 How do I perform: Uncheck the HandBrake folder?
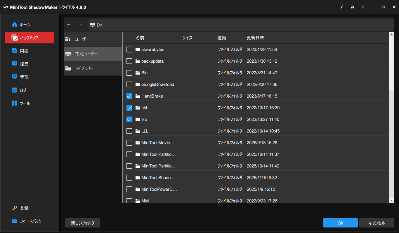pyautogui.click(x=129, y=96)
